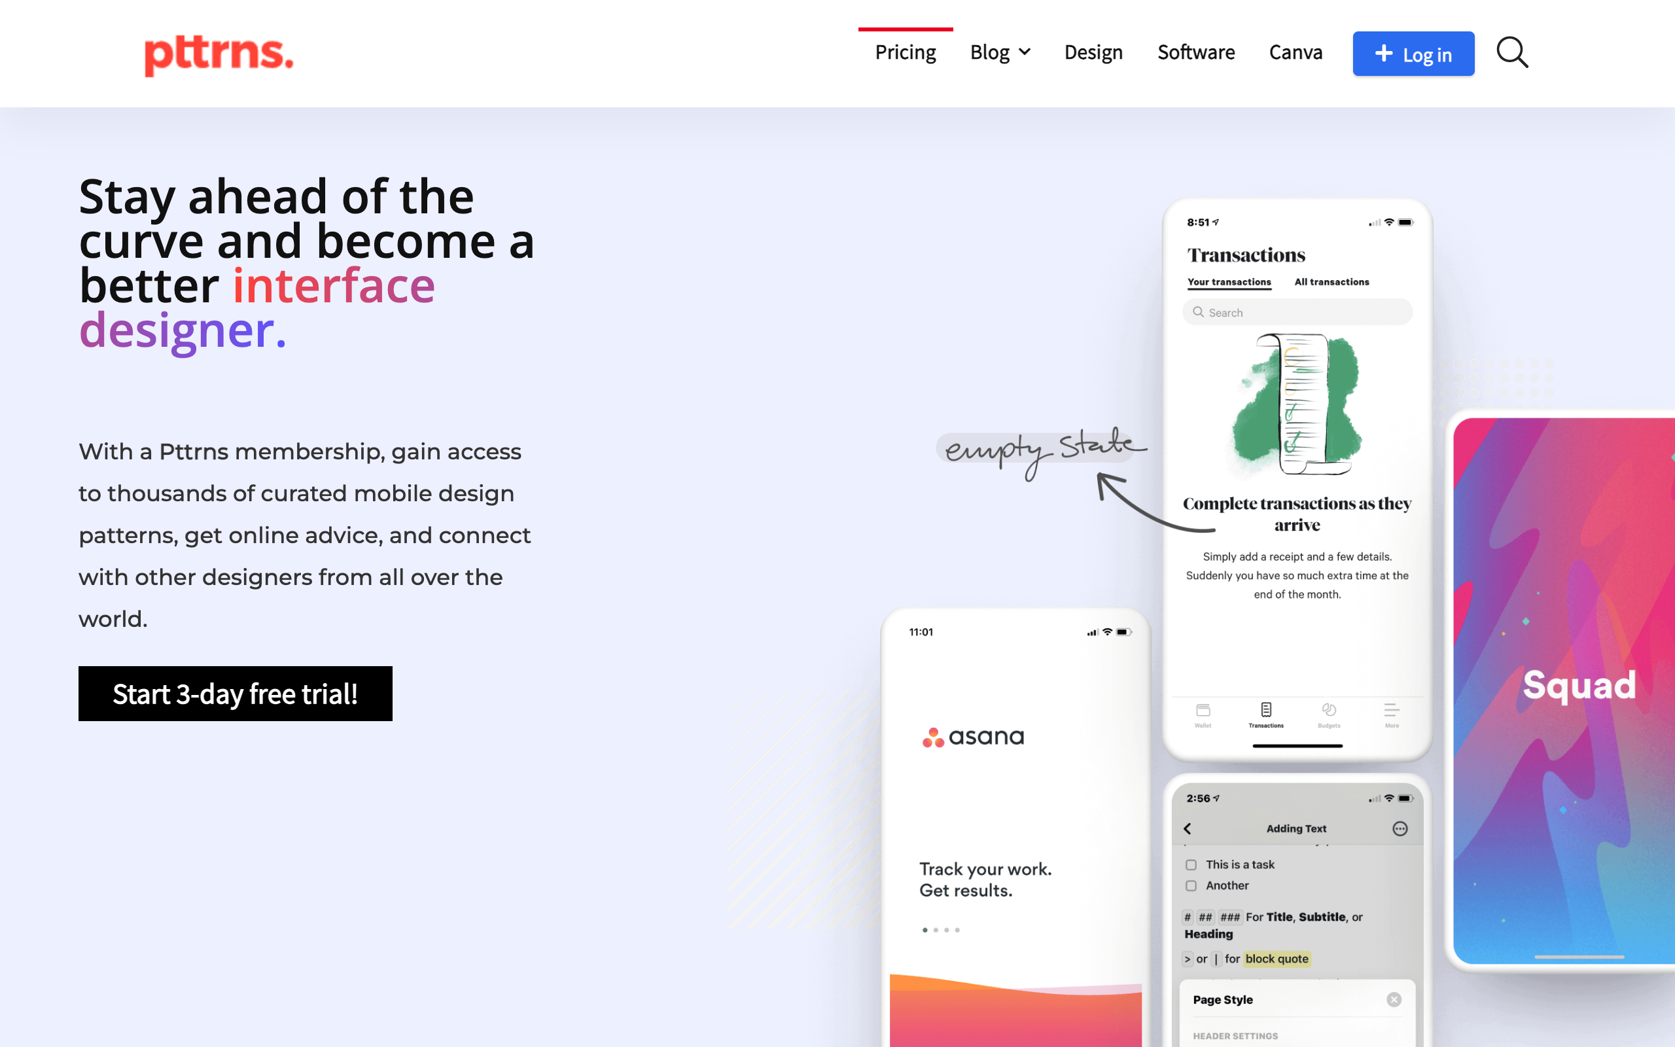
Task: Click the ellipsis circle icon in Adding Text
Action: (1400, 829)
